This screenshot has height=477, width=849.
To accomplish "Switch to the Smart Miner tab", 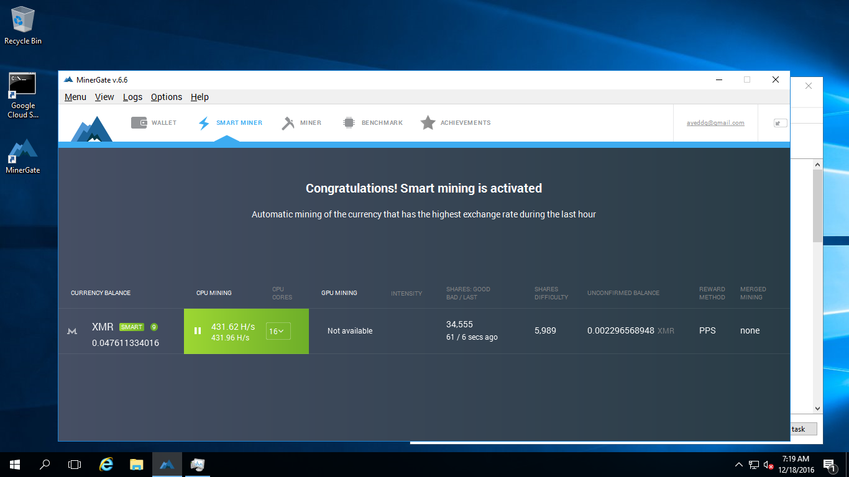I will point(229,123).
